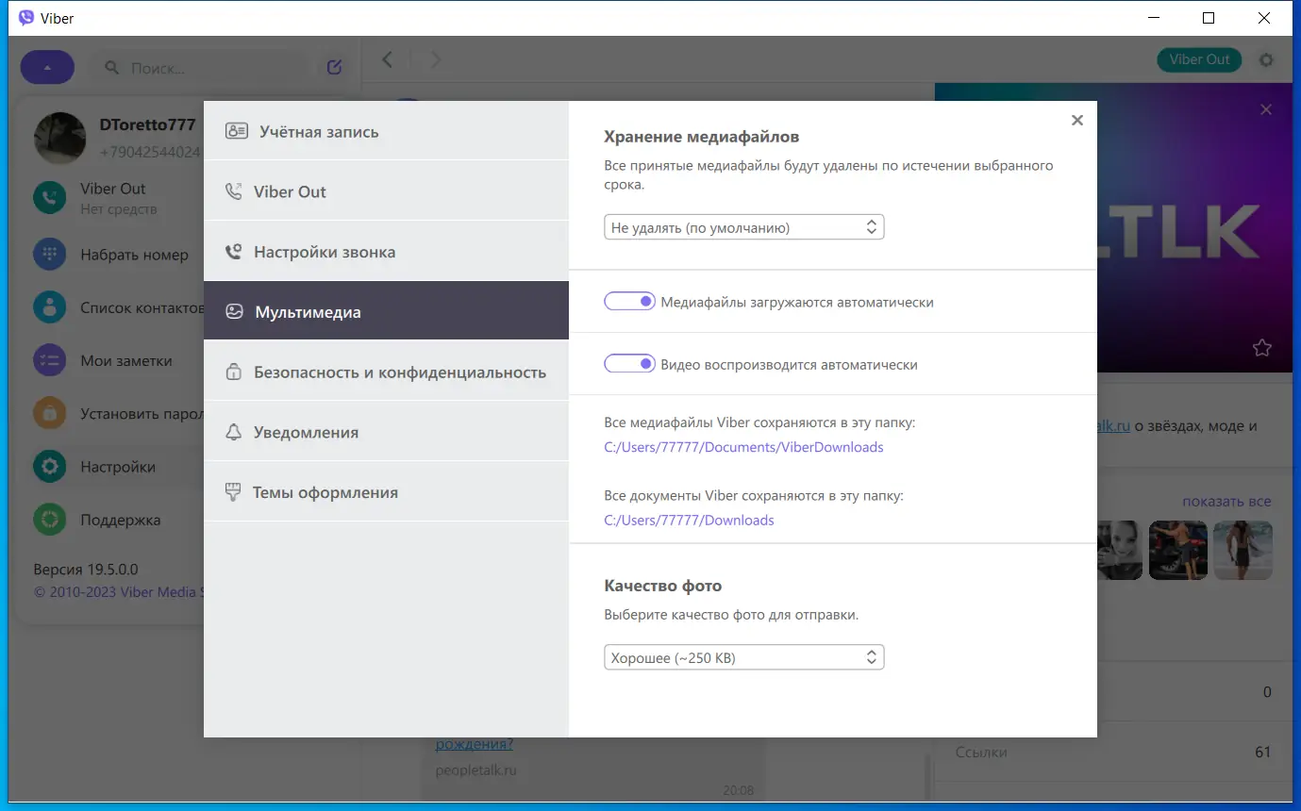Start a new chat with the compose icon
Image resolution: width=1301 pixels, height=811 pixels.
coord(333,66)
